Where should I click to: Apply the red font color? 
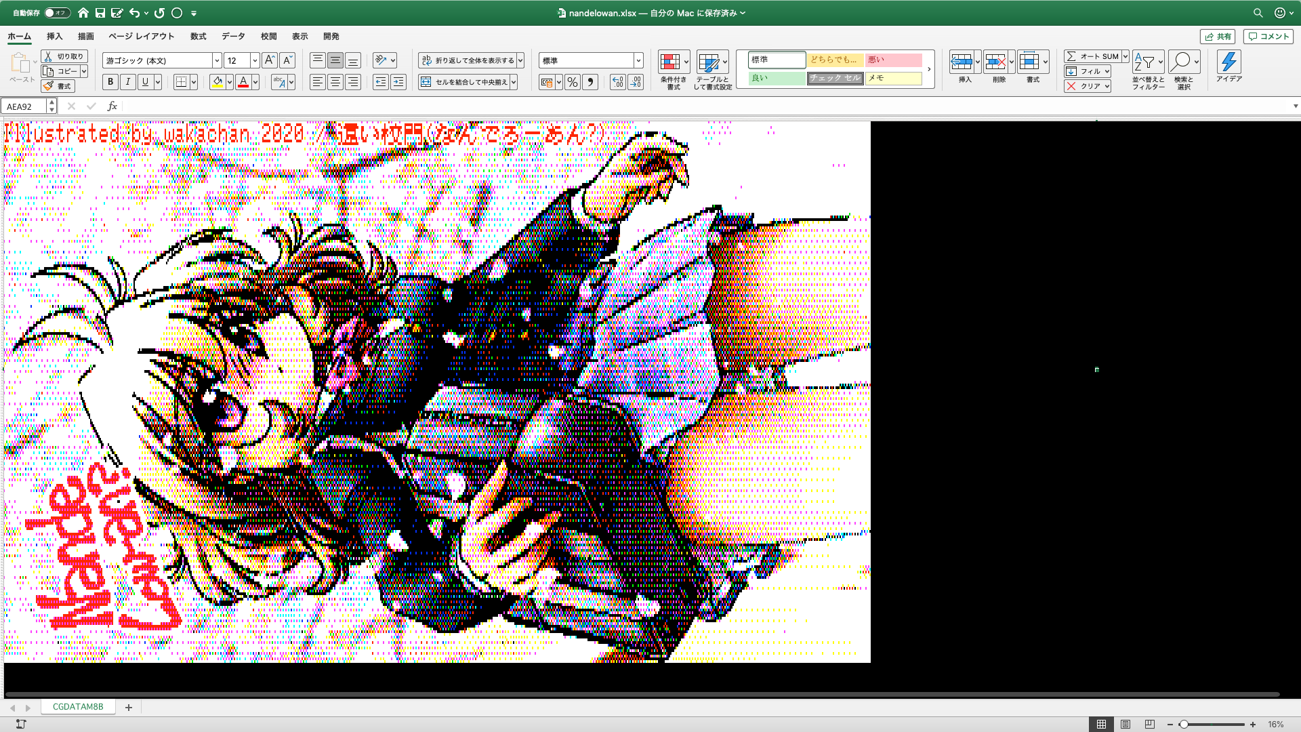pyautogui.click(x=243, y=82)
